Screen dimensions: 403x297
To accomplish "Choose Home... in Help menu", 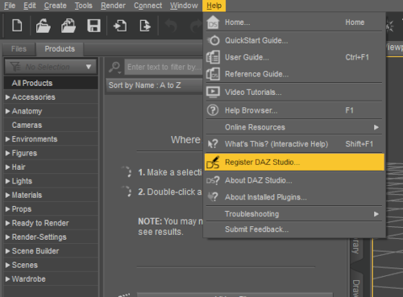I will click(294, 23).
